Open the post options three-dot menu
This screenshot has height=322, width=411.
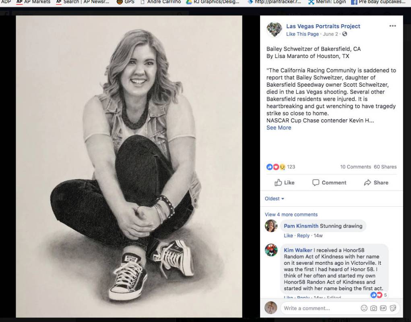[392, 26]
